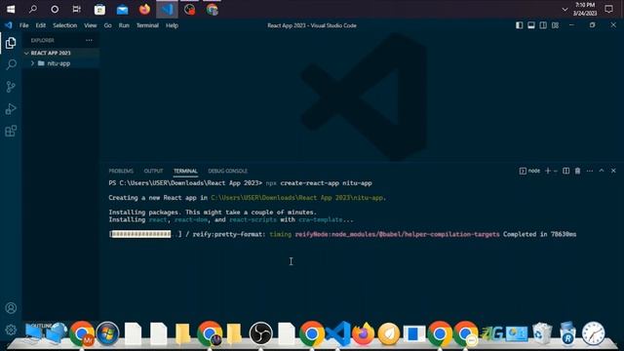Open the Recycle Bin from the dock
The height and width of the screenshot is (351, 624).
point(542,333)
